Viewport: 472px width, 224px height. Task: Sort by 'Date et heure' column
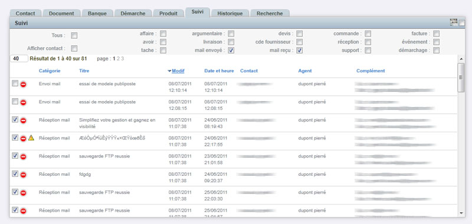[x=219, y=71]
